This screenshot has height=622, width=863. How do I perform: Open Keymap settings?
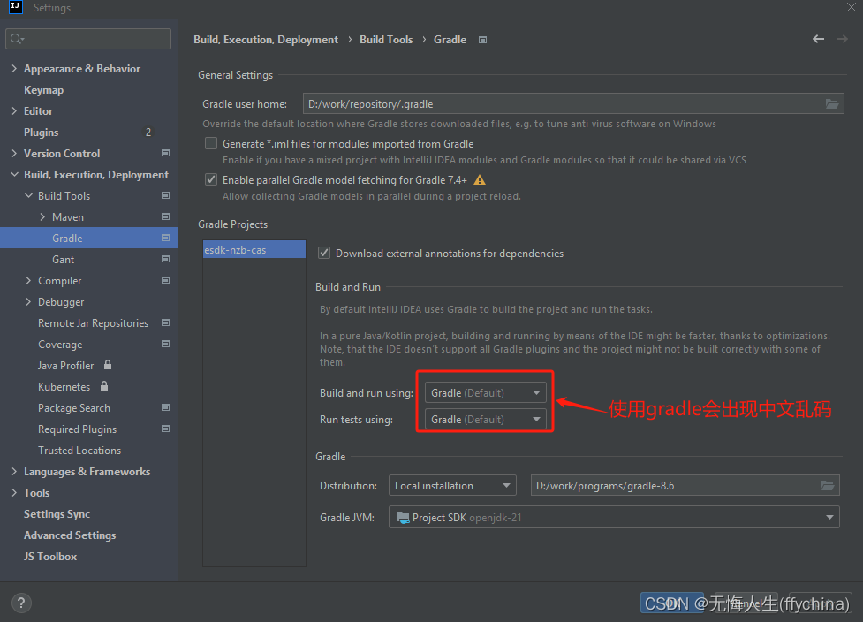coord(43,90)
